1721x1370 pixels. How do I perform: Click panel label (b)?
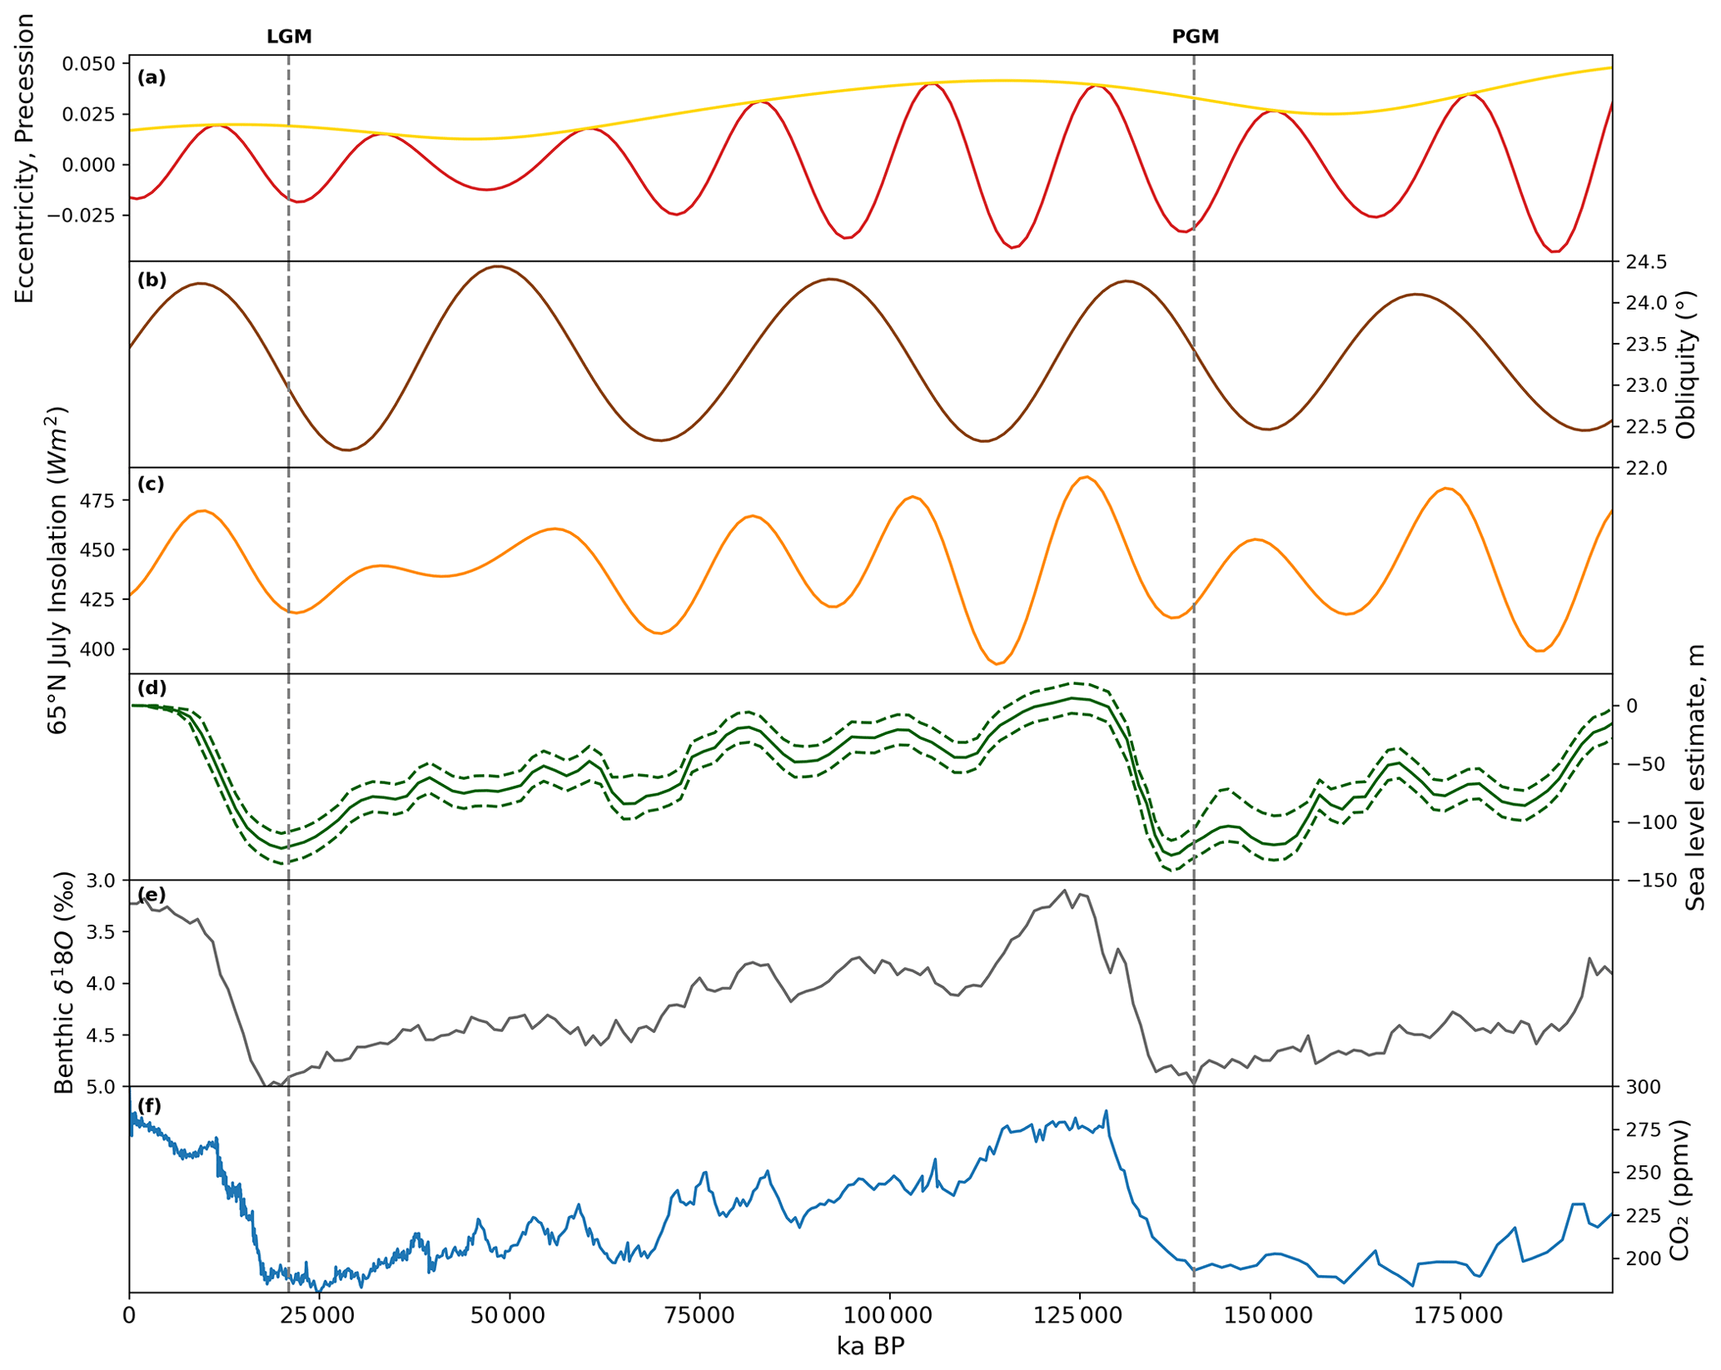coord(152,280)
